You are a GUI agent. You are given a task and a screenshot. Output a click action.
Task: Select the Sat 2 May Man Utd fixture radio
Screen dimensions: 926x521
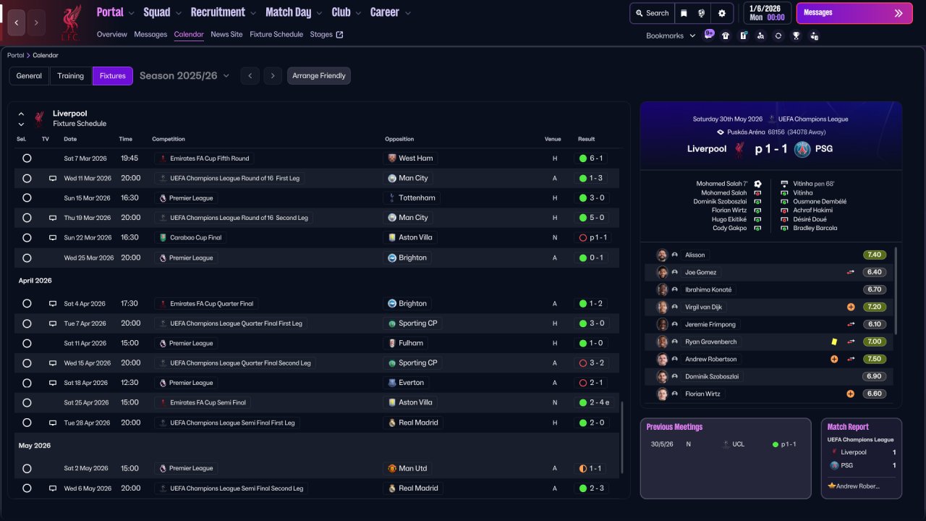27,468
